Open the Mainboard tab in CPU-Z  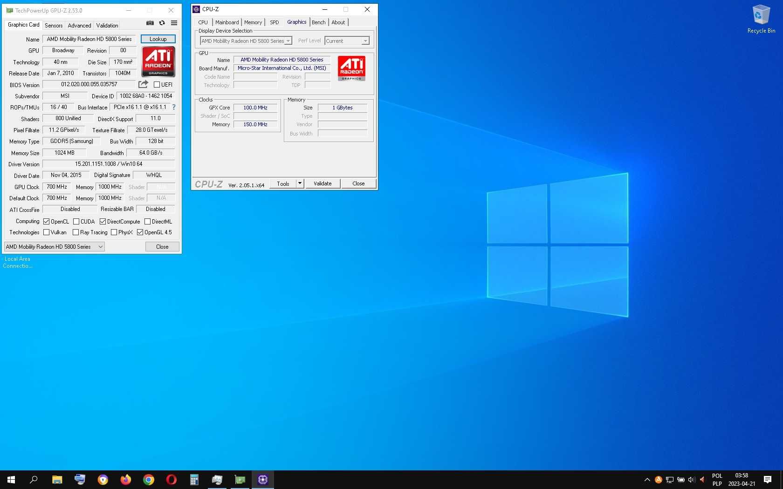[227, 22]
